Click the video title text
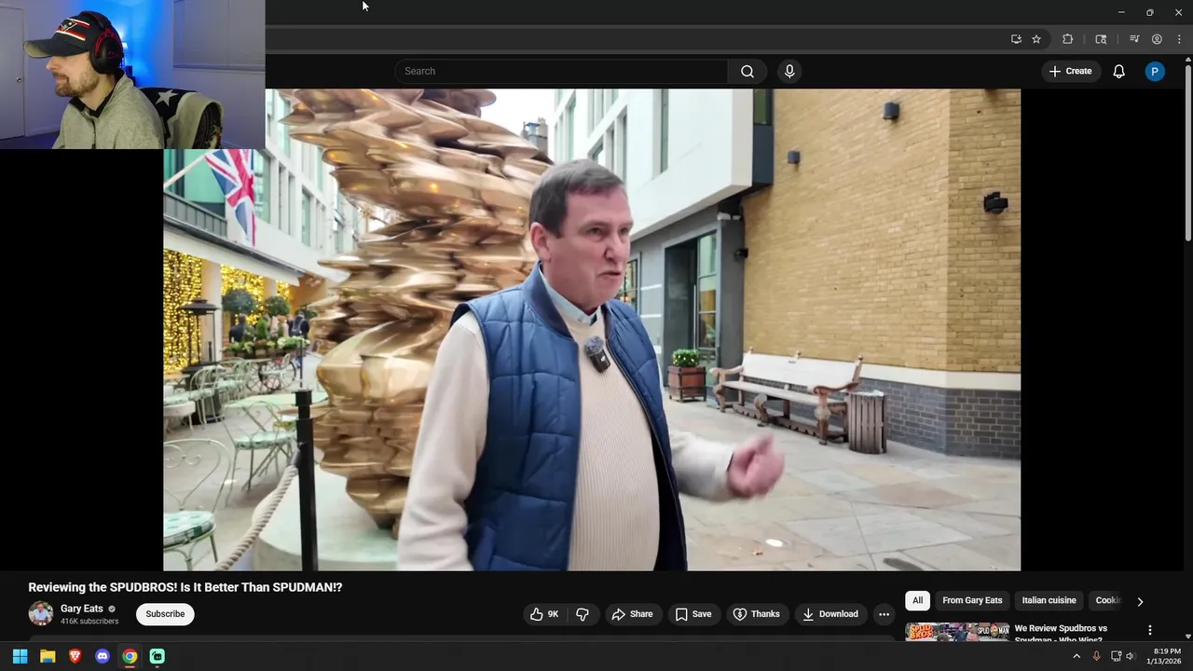Viewport: 1193px width, 671px height. (x=185, y=587)
